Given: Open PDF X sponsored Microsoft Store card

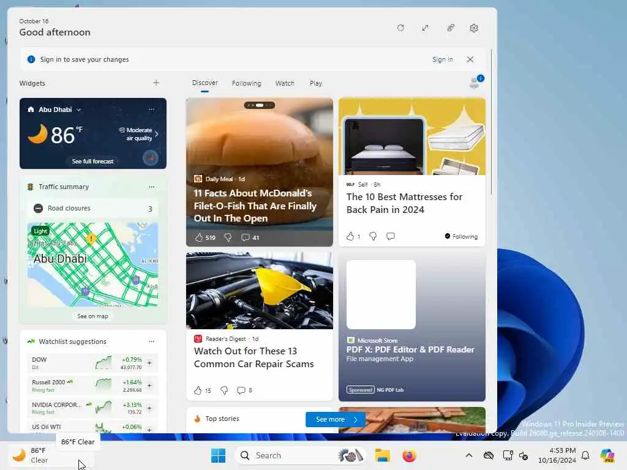Looking at the screenshot, I should [x=412, y=327].
